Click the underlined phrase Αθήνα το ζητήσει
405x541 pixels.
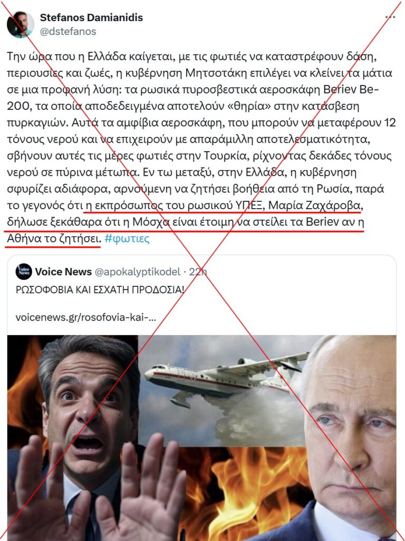point(53,238)
